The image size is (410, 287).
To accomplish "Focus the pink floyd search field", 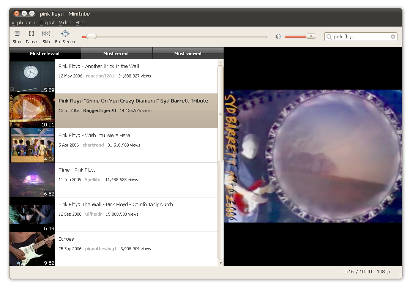I will pos(361,36).
